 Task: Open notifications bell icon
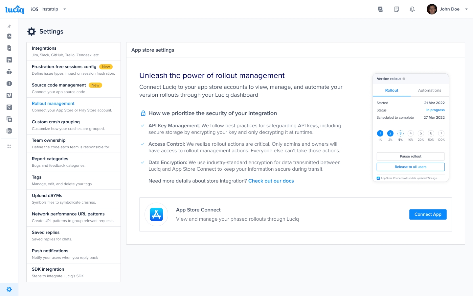tap(412, 9)
